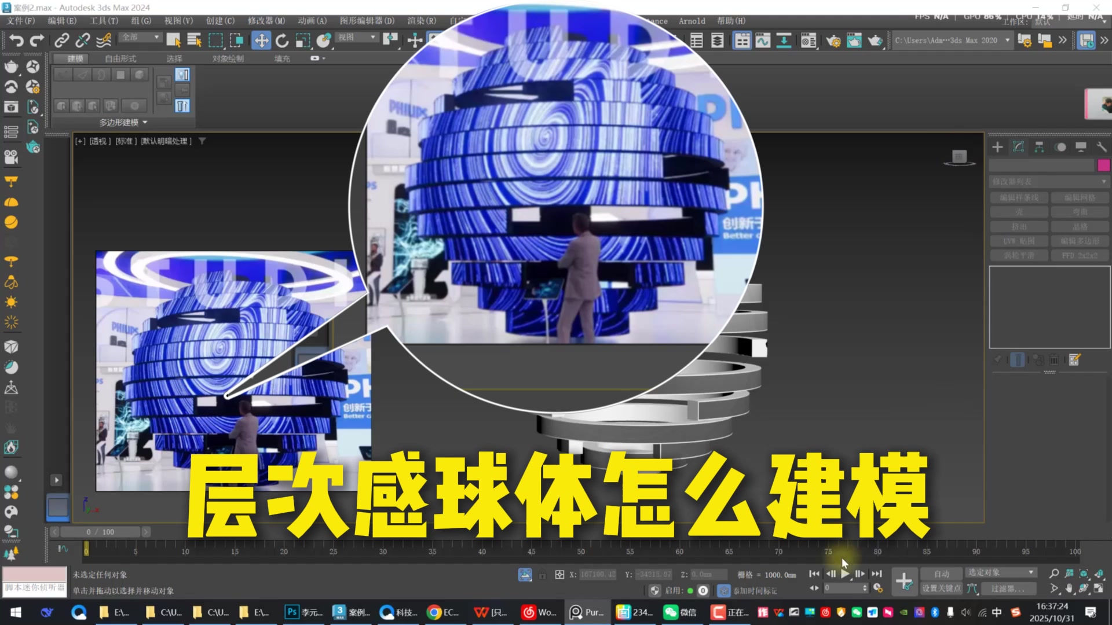Open Photoshop from the taskbar
Screen dimensions: 1112x625
pos(292,612)
